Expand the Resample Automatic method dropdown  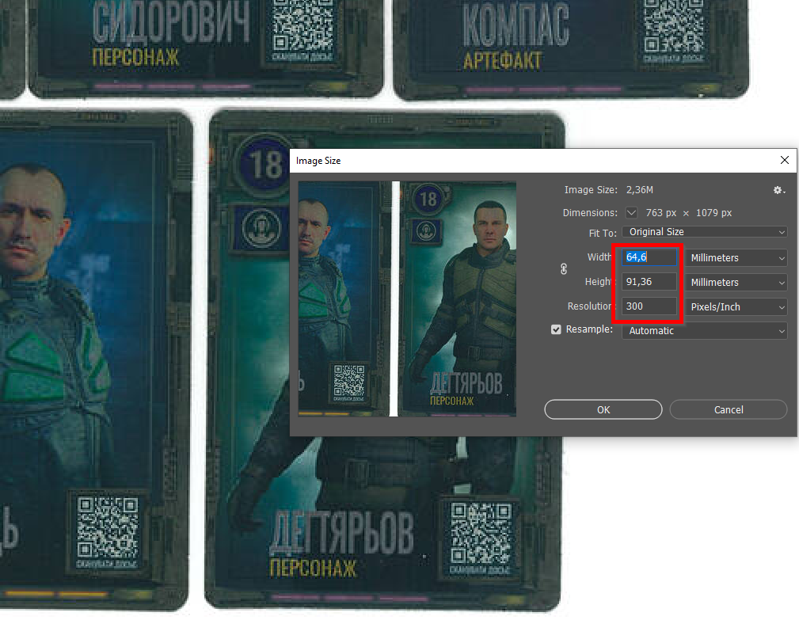pos(704,331)
